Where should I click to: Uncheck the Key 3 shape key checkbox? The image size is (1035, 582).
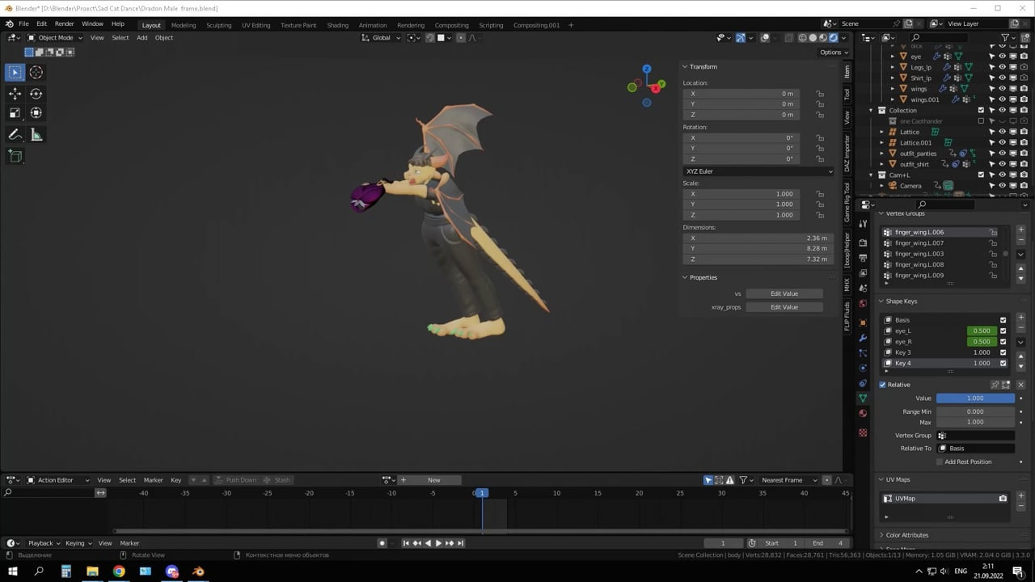[x=1003, y=352]
